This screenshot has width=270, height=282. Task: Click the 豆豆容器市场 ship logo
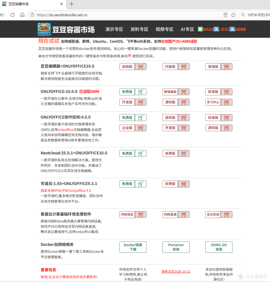(44, 29)
